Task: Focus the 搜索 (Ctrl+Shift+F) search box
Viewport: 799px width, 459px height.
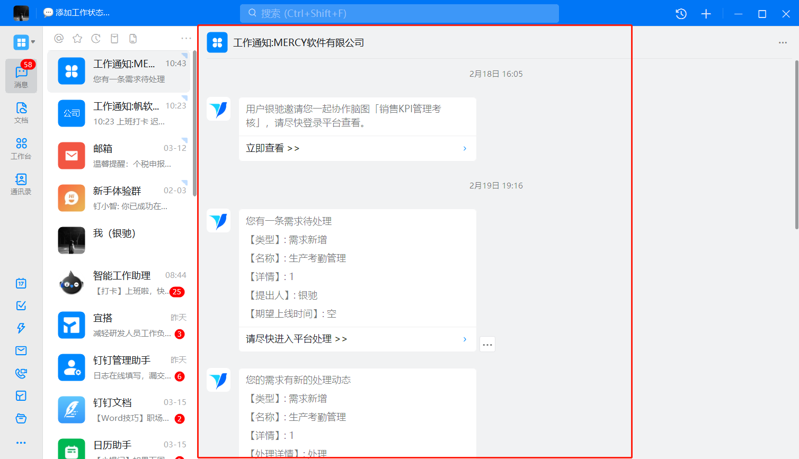Action: coord(399,13)
